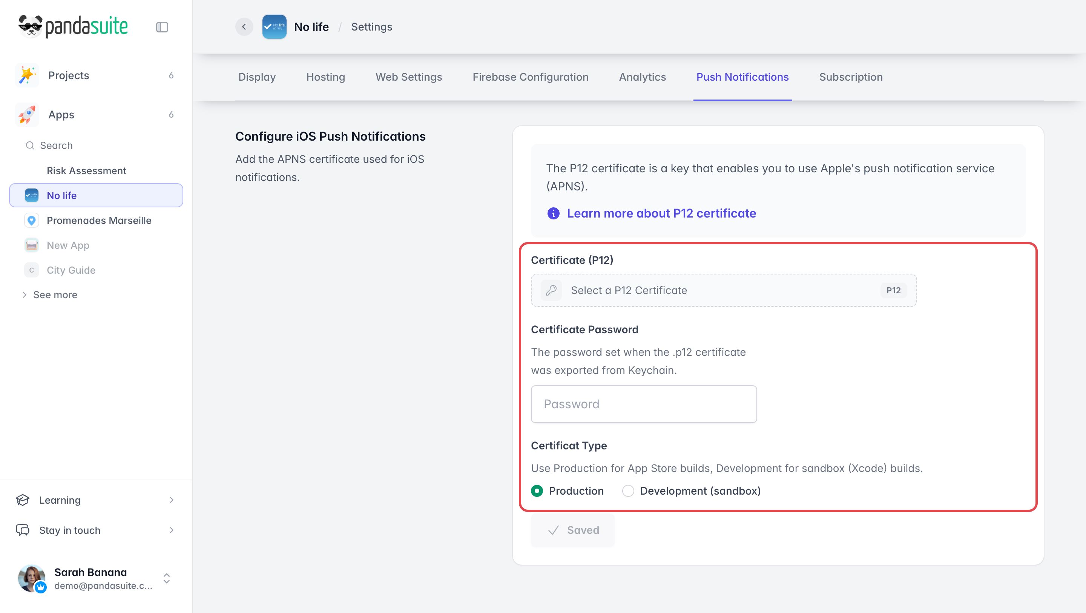The width and height of the screenshot is (1086, 613).
Task: Click the Apps rocket icon
Action: pyautogui.click(x=27, y=115)
